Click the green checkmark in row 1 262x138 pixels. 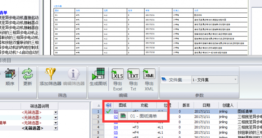coord(108,111)
